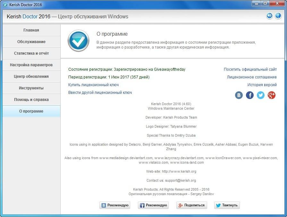Image resolution: width=287 pixels, height=217 pixels.
Task: Click the Sergey Danilov localization line
Action: click(x=171, y=194)
